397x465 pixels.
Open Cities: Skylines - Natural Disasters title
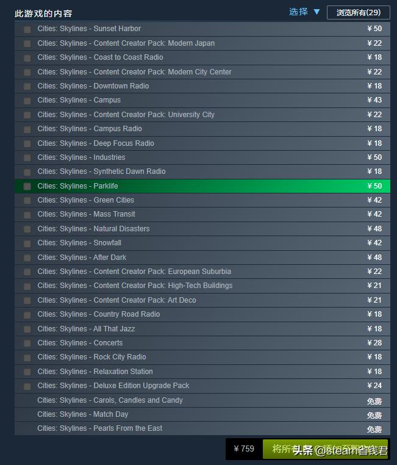pyautogui.click(x=93, y=229)
